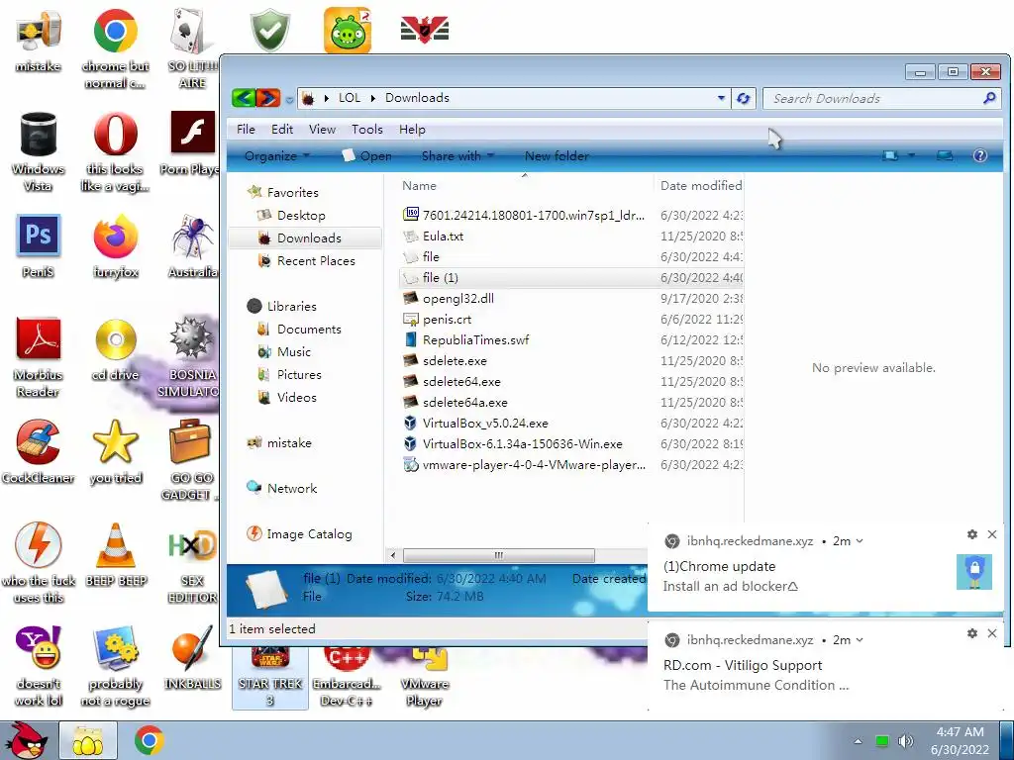Open the Tools menu
This screenshot has width=1014, height=760.
pyautogui.click(x=367, y=130)
